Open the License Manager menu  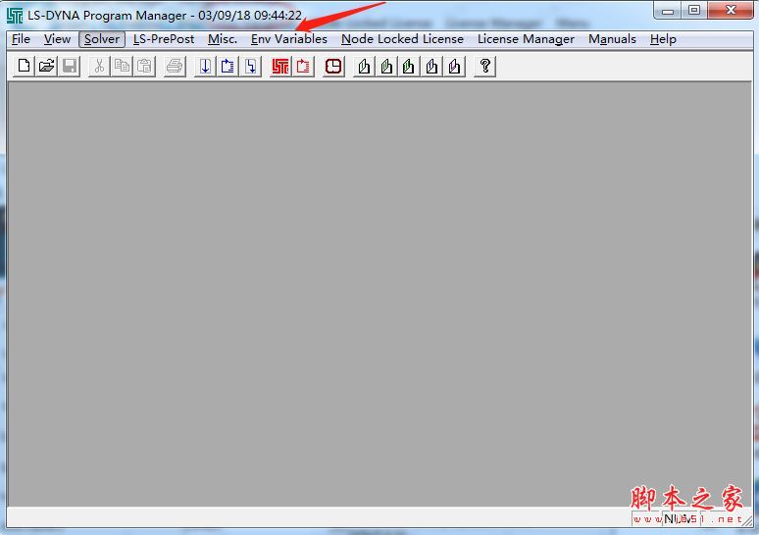(x=526, y=39)
